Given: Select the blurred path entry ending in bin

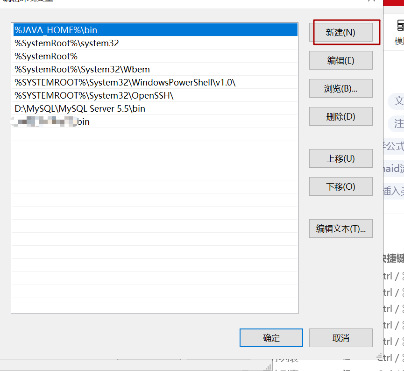Looking at the screenshot, I should tap(155, 121).
